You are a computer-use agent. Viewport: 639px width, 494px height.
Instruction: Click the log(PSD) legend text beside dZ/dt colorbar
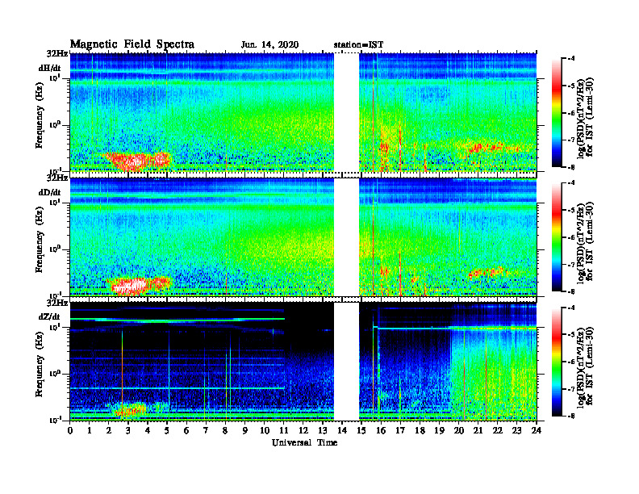click(585, 366)
